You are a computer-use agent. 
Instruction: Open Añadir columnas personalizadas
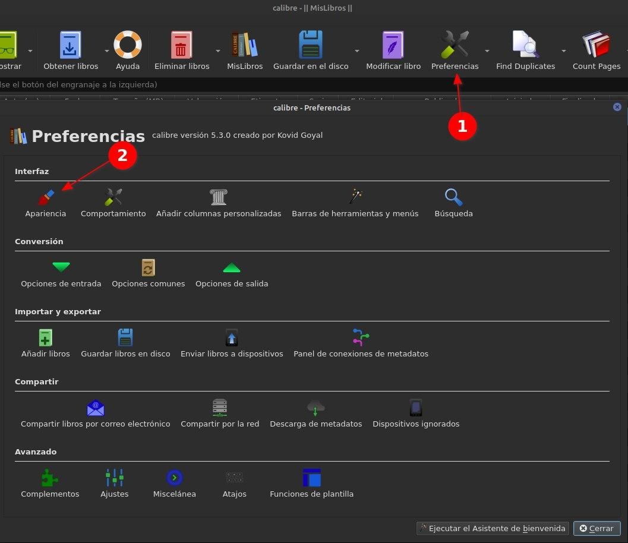point(219,203)
